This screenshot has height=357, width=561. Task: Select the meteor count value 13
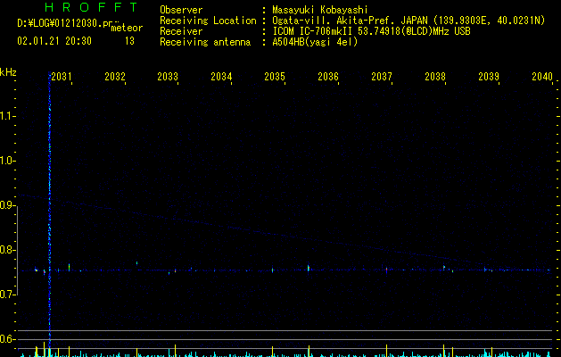(129, 41)
